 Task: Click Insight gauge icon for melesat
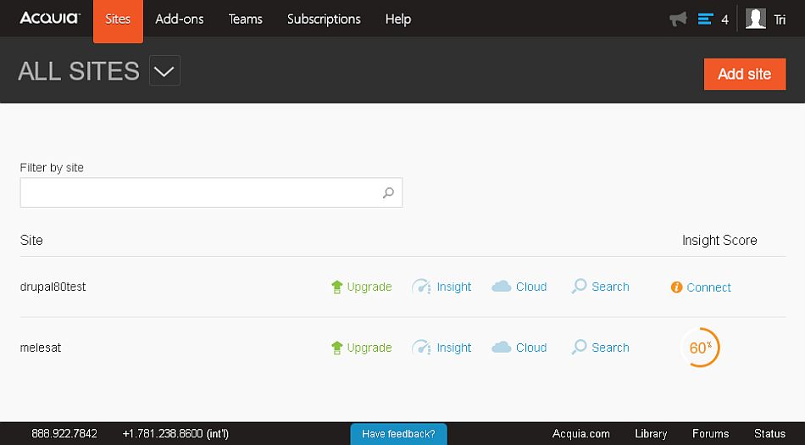421,348
